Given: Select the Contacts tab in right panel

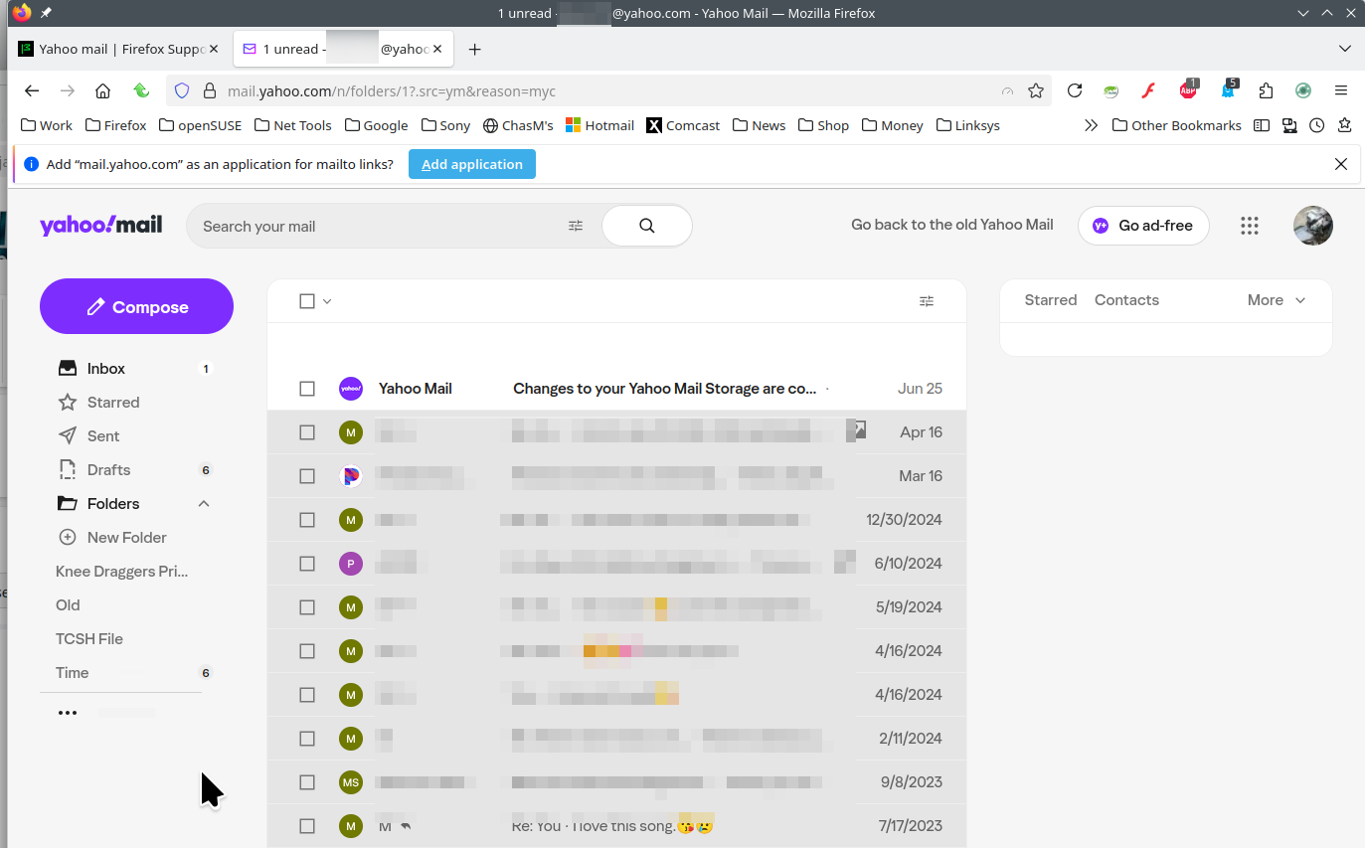Looking at the screenshot, I should click(x=1126, y=300).
